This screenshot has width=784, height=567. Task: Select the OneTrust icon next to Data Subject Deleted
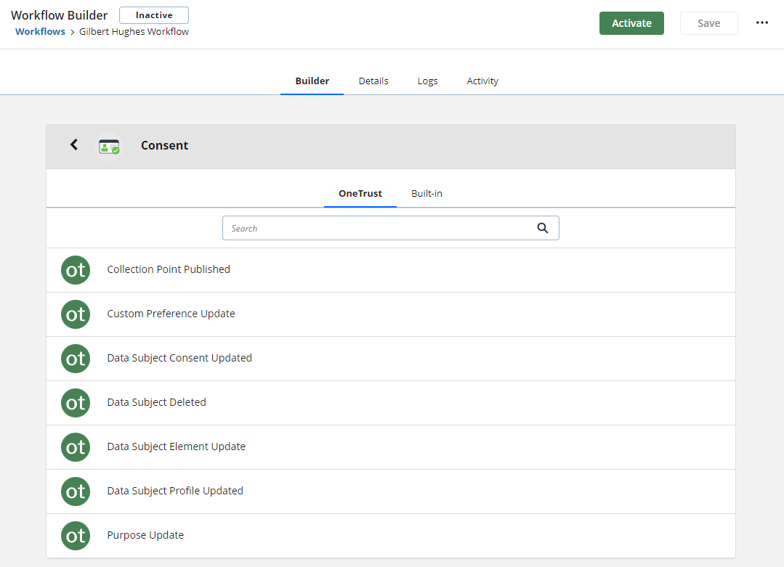click(x=75, y=403)
